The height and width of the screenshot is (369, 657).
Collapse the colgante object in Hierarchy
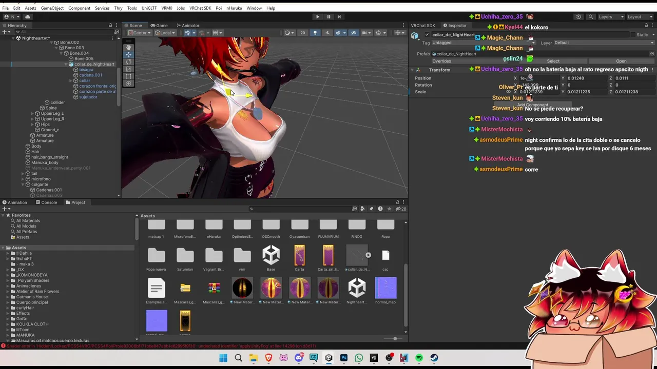(23, 184)
